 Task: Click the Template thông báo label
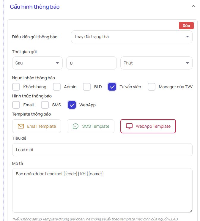point(32,114)
